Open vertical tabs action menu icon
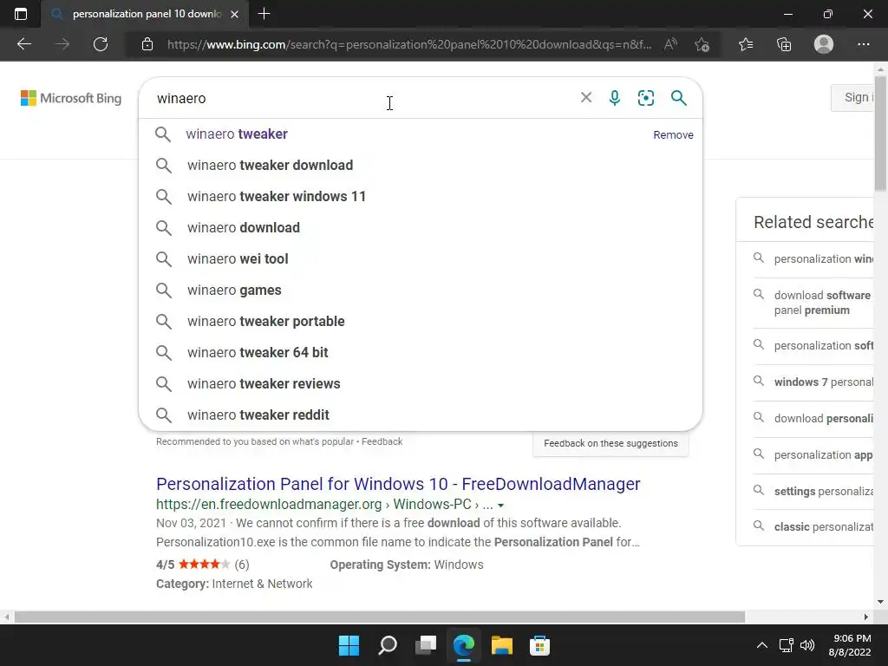This screenshot has width=888, height=666. pyautogui.click(x=21, y=14)
